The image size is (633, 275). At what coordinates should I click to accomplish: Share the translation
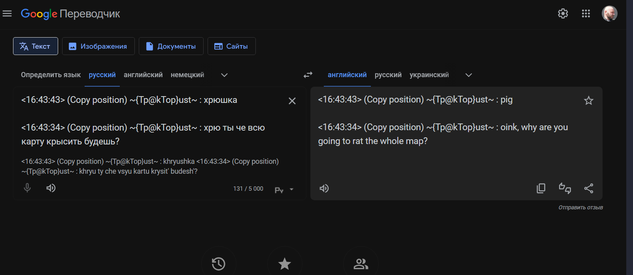click(x=588, y=188)
